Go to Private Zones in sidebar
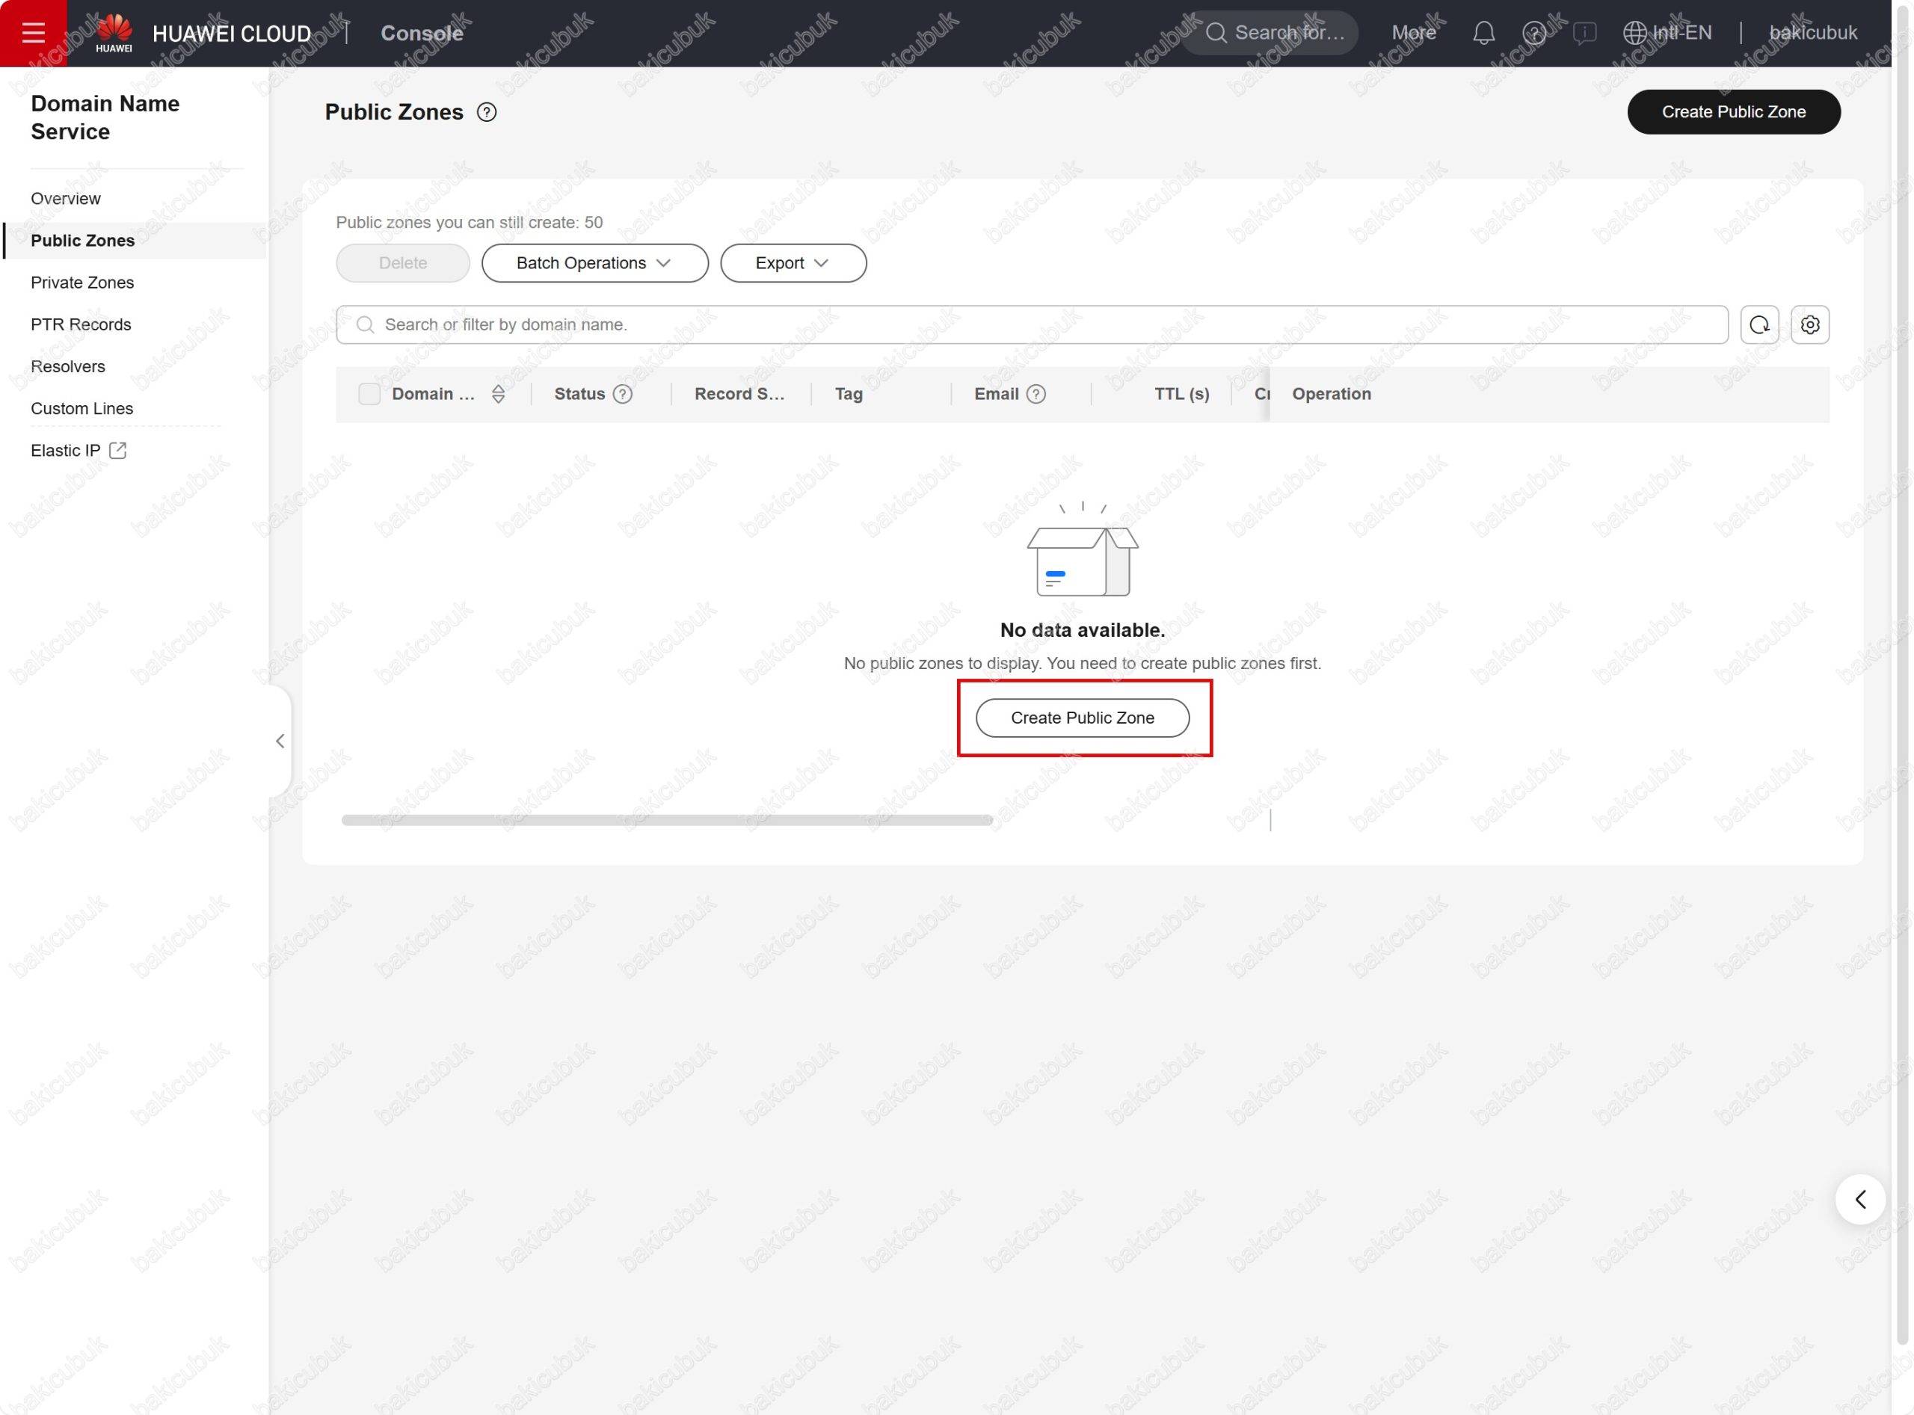Viewport: 1914px width, 1415px height. click(82, 283)
